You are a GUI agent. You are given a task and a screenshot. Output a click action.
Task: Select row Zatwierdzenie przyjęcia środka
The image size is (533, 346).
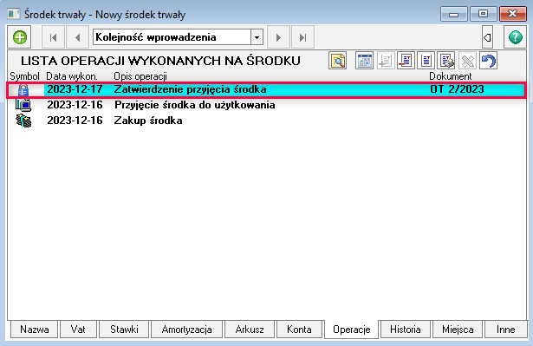click(267, 90)
